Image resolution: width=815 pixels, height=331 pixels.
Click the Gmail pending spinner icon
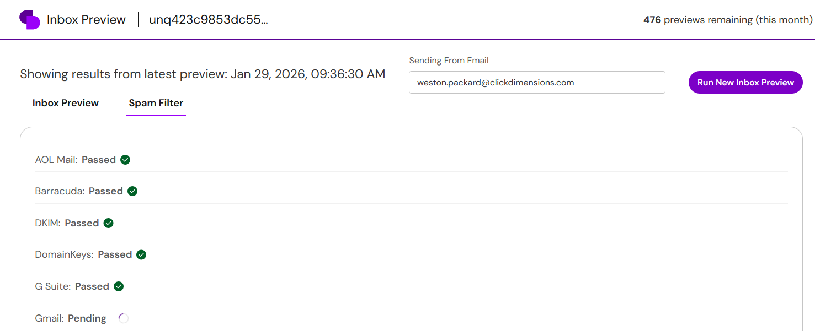pos(124,318)
